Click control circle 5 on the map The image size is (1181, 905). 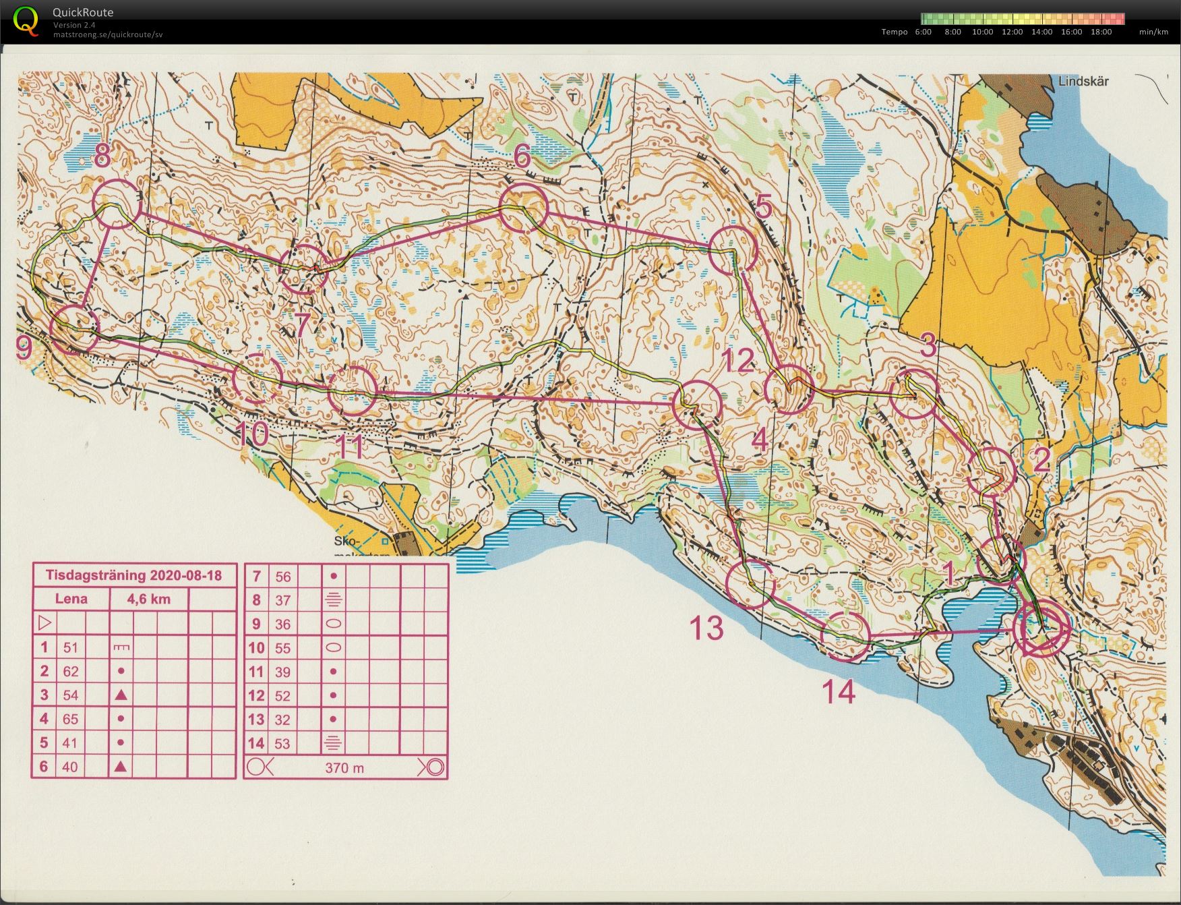coord(734,250)
